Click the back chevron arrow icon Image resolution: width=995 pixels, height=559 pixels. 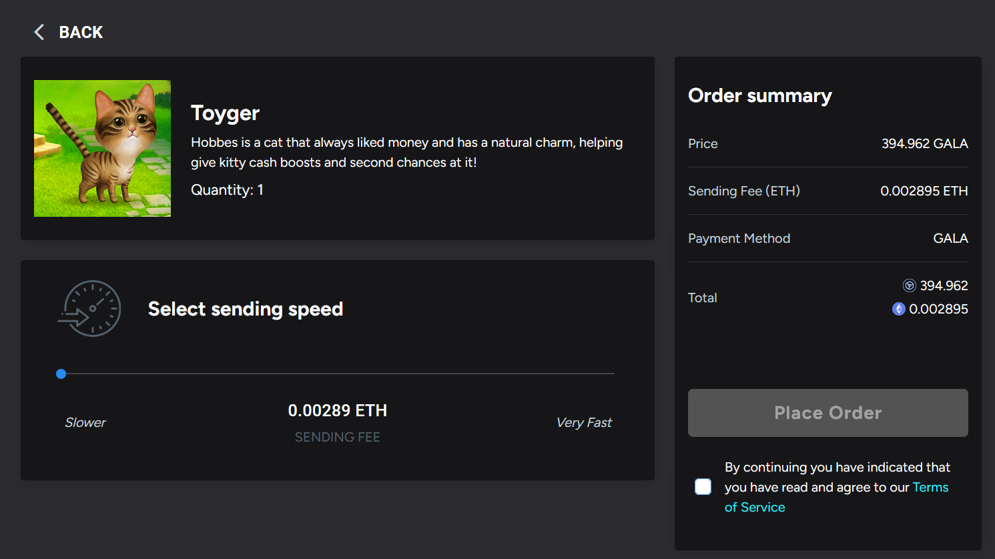(x=39, y=32)
